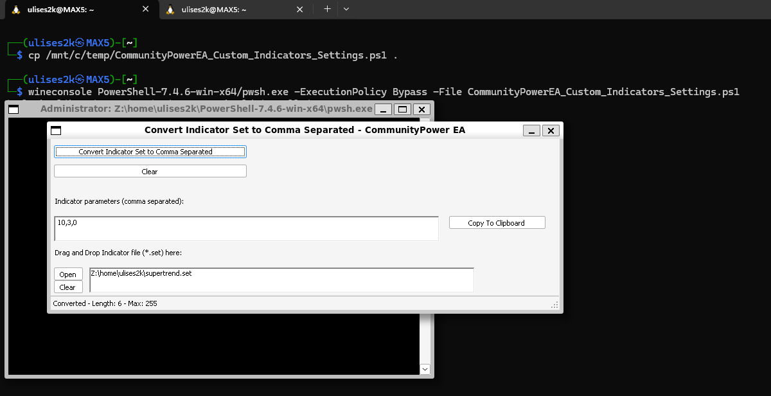This screenshot has height=396, width=771.
Task: Click the status text "Converted - Length: 6 - Max: 255"
Action: click(105, 303)
